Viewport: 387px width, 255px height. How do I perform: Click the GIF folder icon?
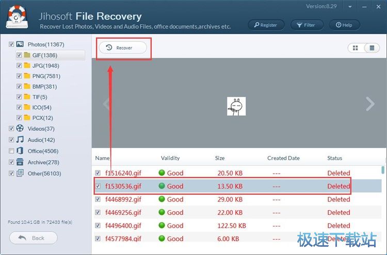[x=27, y=55]
